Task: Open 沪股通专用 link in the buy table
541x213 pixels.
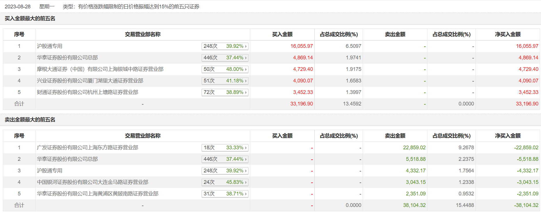Action: tap(50, 46)
